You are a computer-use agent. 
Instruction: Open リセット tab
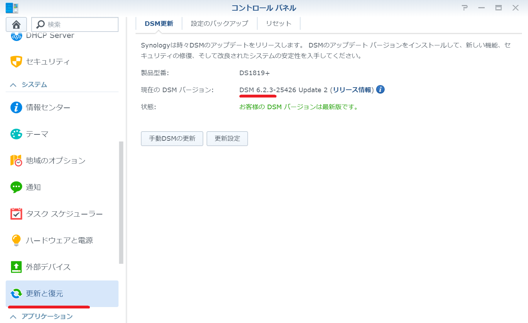(279, 24)
